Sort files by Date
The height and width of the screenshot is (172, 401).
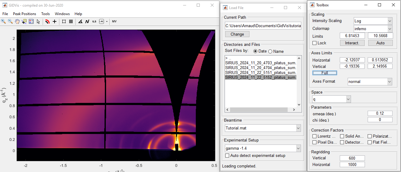(260, 51)
